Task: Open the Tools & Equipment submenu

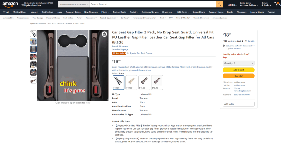Action: [109, 18]
